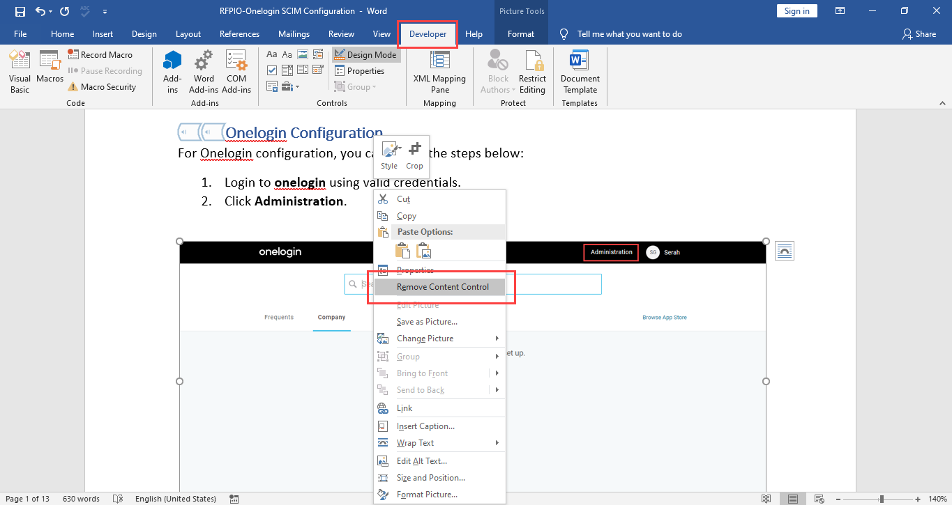Choose Insert Caption
952x505 pixels.
(439, 426)
